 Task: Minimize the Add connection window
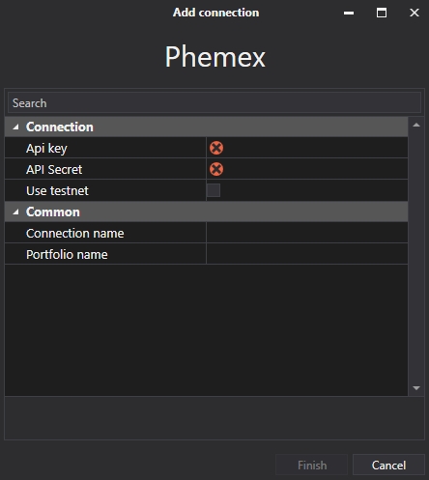pos(349,13)
